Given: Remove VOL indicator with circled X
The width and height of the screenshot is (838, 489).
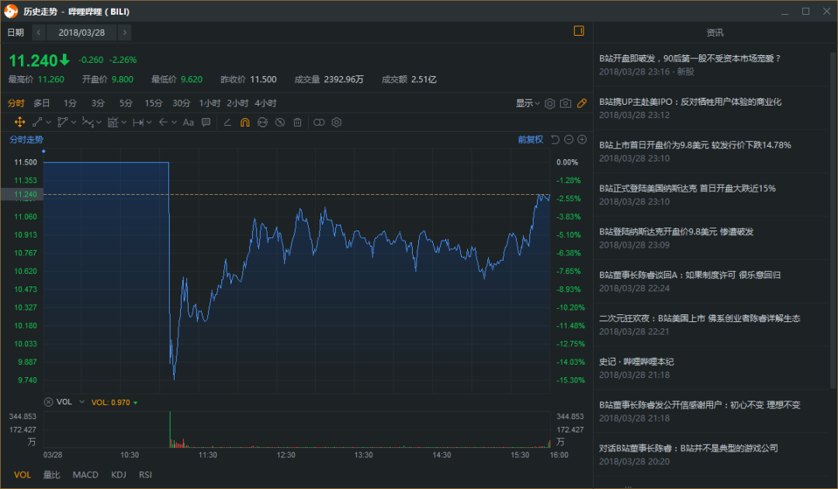Looking at the screenshot, I should click(48, 402).
